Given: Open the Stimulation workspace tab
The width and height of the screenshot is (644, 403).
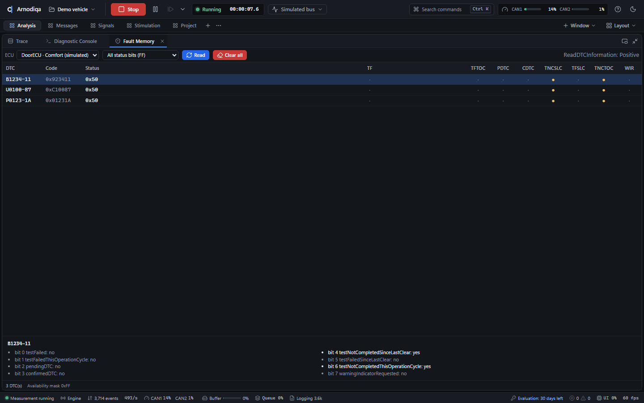Looking at the screenshot, I should (x=144, y=26).
